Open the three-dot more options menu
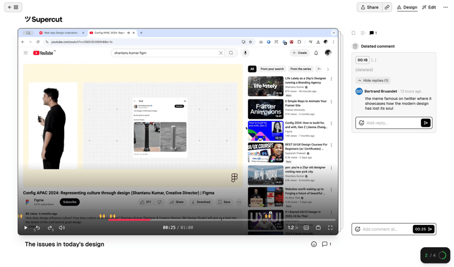Viewport: 454px width, 267px height. pyautogui.click(x=445, y=7)
